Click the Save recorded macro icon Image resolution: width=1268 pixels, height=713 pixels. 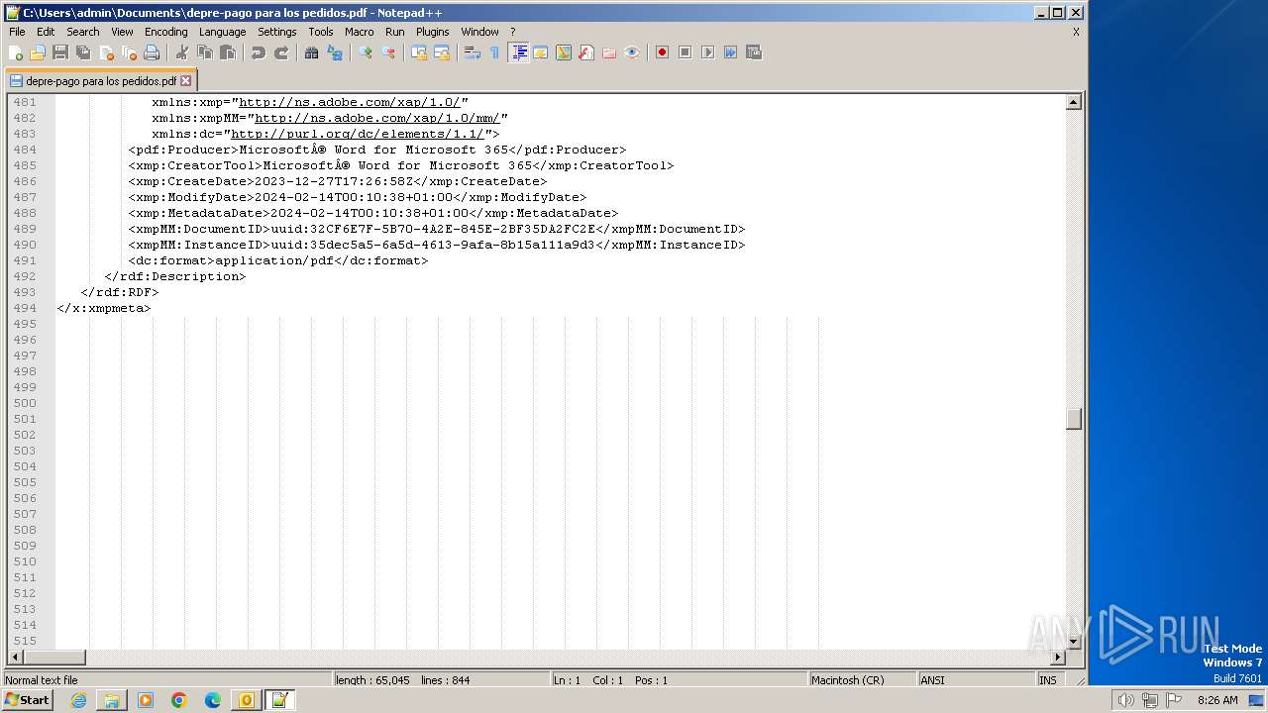click(754, 52)
